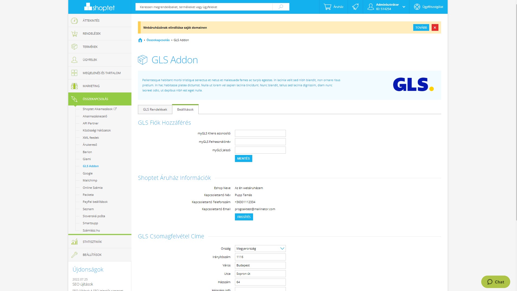The width and height of the screenshot is (517, 291).
Task: Select the Beállítások tab
Action: coord(185,109)
